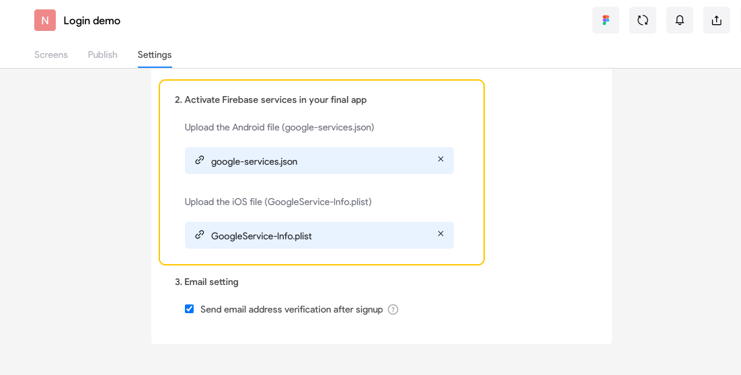Remove the google-services.json file
Screen dimensions: 741x375
(x=440, y=159)
